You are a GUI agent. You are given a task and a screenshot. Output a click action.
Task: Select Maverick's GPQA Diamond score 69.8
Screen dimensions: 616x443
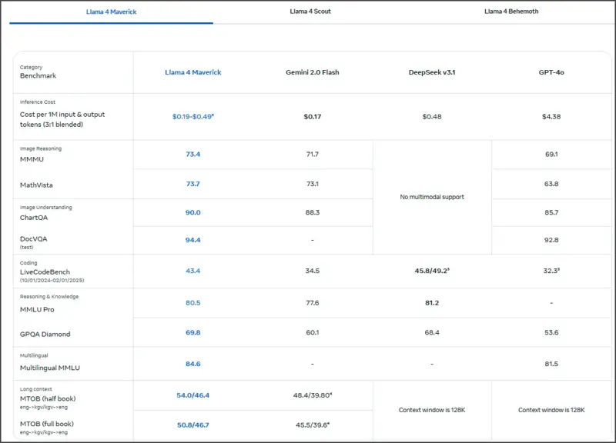[x=193, y=332]
